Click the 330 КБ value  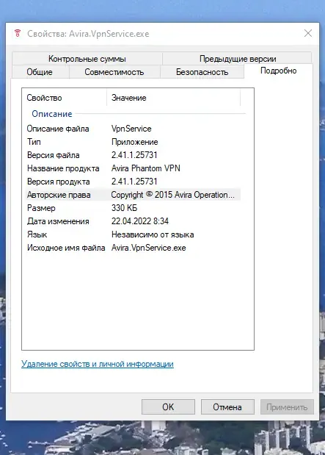point(124,208)
